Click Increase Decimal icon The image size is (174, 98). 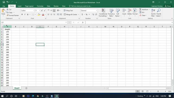[x=93, y=14]
